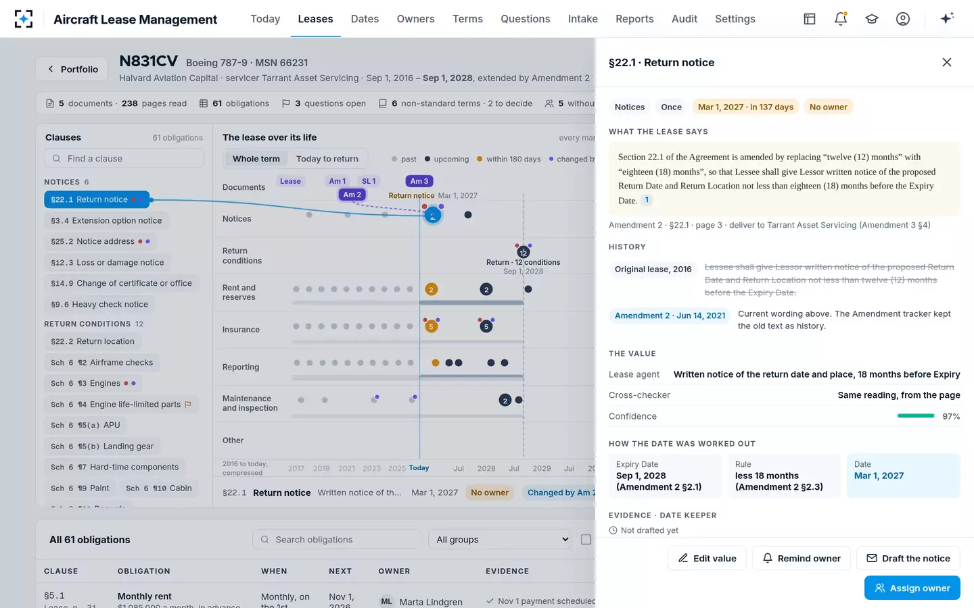The height and width of the screenshot is (608, 974).
Task: Switch timeline to Today to return
Action: click(x=327, y=159)
